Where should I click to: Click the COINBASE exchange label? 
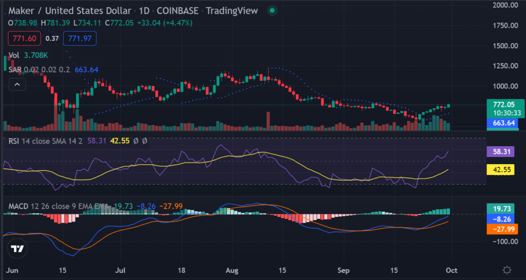177,11
